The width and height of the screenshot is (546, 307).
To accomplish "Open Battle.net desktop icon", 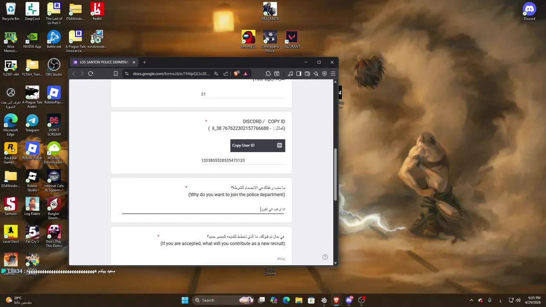I will [x=54, y=39].
